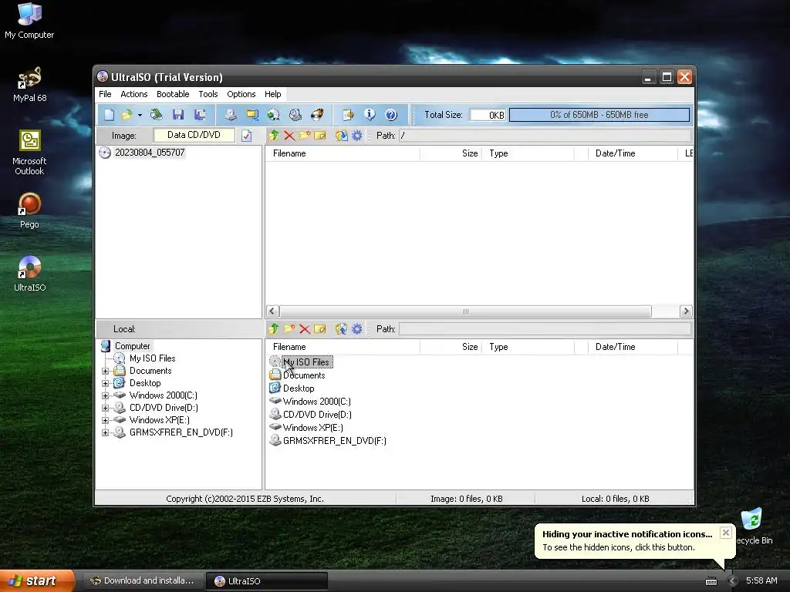Click Up arrow in local pane toolbar

274,328
